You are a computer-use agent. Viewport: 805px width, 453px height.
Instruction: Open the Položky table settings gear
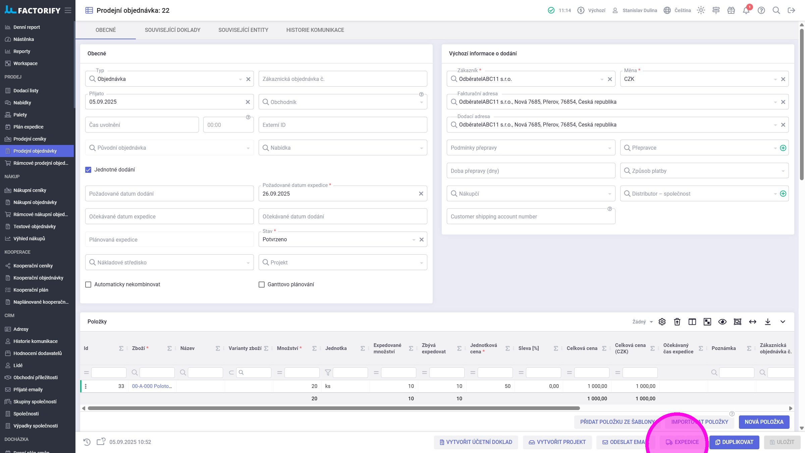pos(662,322)
